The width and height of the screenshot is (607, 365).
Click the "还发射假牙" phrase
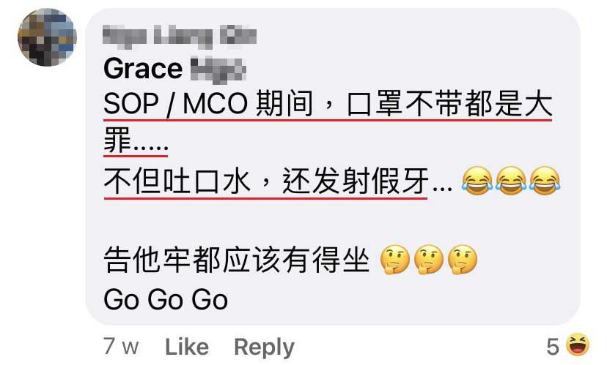tap(356, 181)
